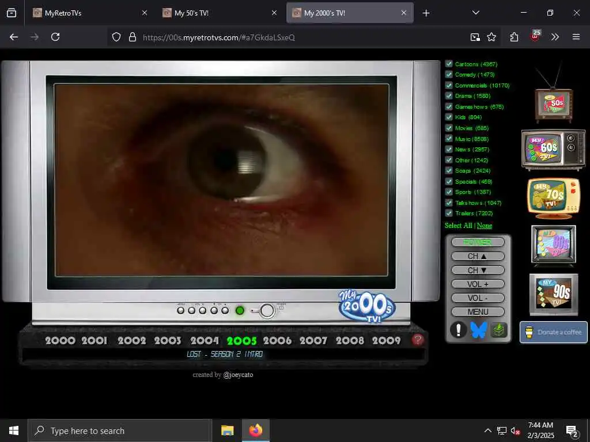Bookmark this page with the star icon
The width and height of the screenshot is (590, 442).
pyautogui.click(x=491, y=37)
